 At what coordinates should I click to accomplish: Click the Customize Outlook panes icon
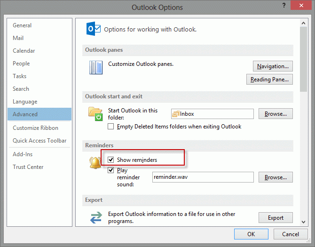(96, 67)
